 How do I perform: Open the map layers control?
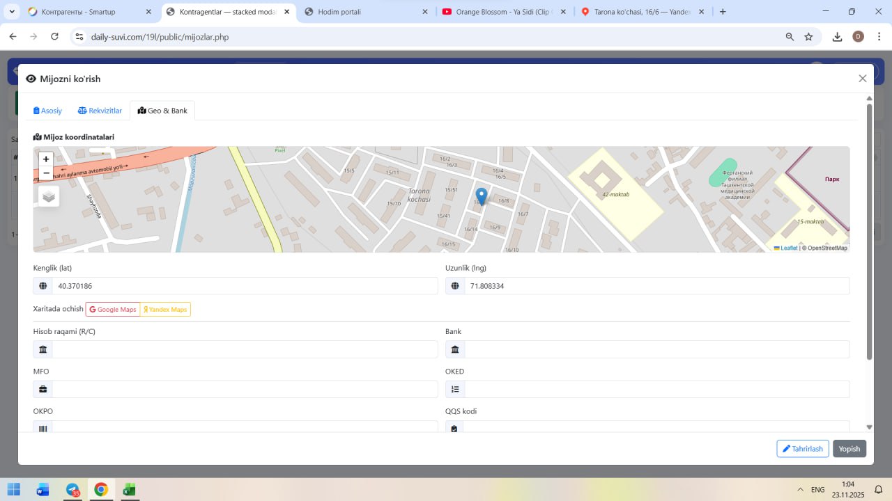click(49, 197)
